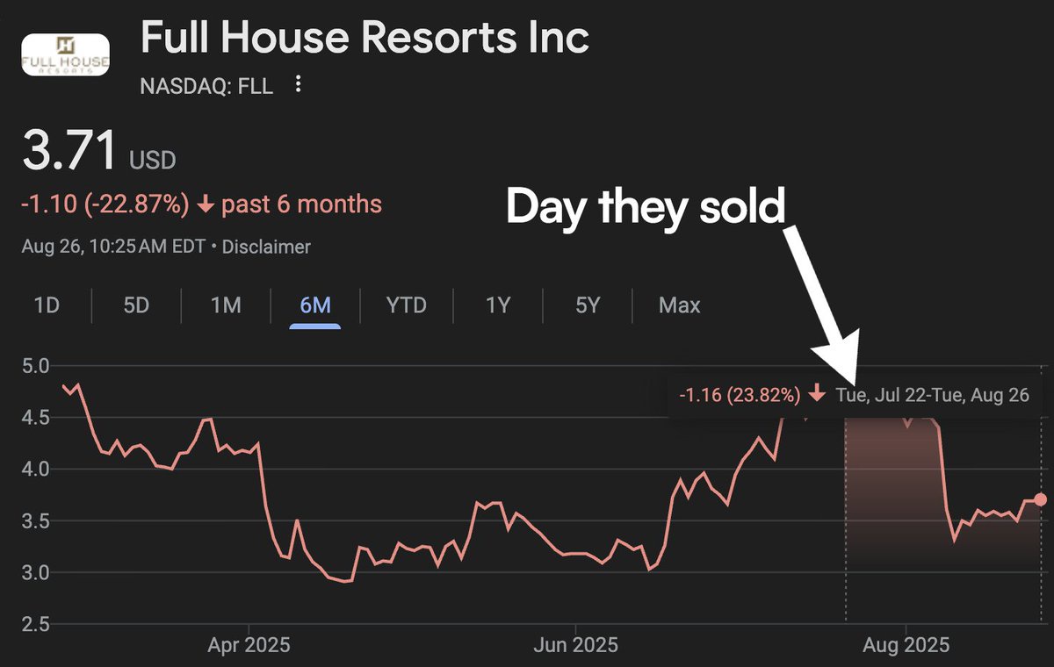This screenshot has width=1054, height=667.
Task: Click red down arrow beside past 6 months
Action: click(x=206, y=205)
